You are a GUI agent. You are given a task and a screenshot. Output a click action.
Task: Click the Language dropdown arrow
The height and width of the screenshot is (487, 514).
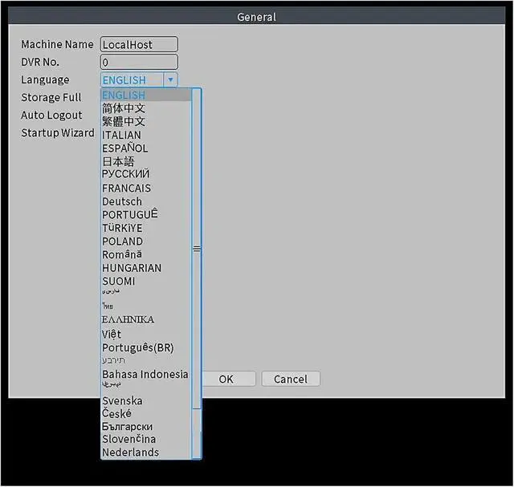[170, 80]
